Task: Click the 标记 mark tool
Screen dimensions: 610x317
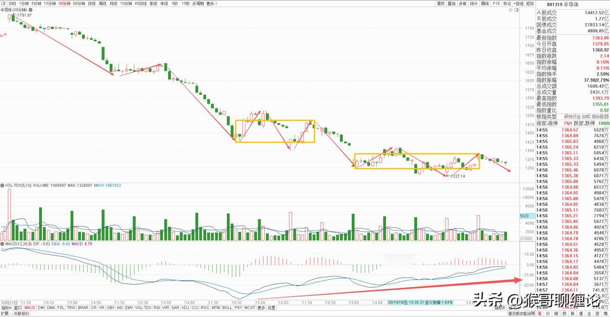Action: click(x=507, y=3)
